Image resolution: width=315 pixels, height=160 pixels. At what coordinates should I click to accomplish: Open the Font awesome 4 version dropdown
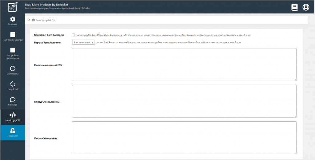click(84, 42)
